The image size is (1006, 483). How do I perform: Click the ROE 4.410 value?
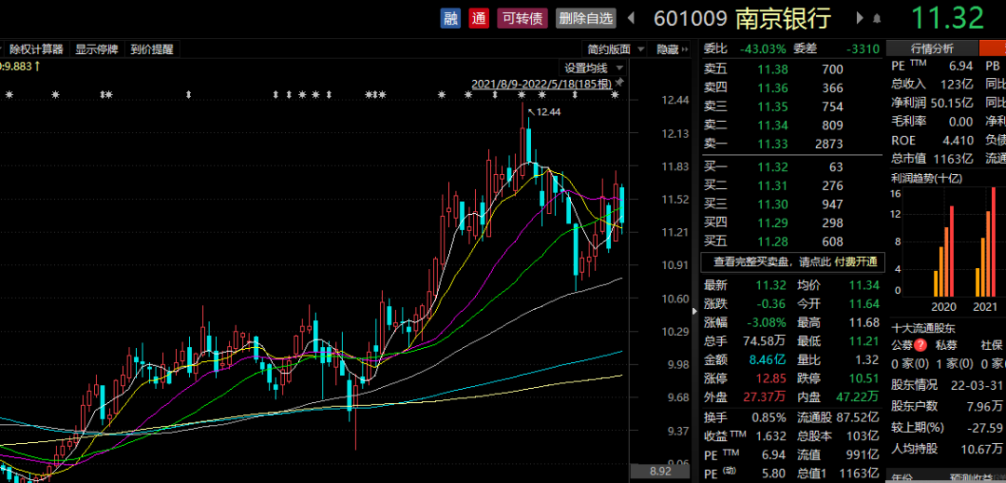(x=958, y=140)
